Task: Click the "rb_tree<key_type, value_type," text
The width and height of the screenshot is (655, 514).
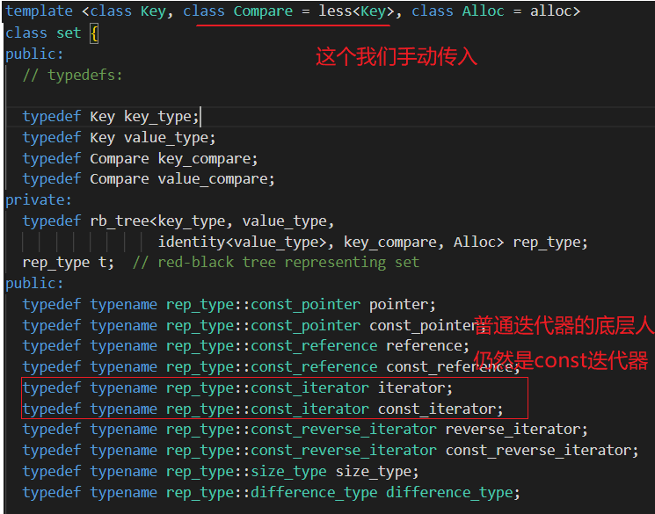Action: (x=212, y=221)
